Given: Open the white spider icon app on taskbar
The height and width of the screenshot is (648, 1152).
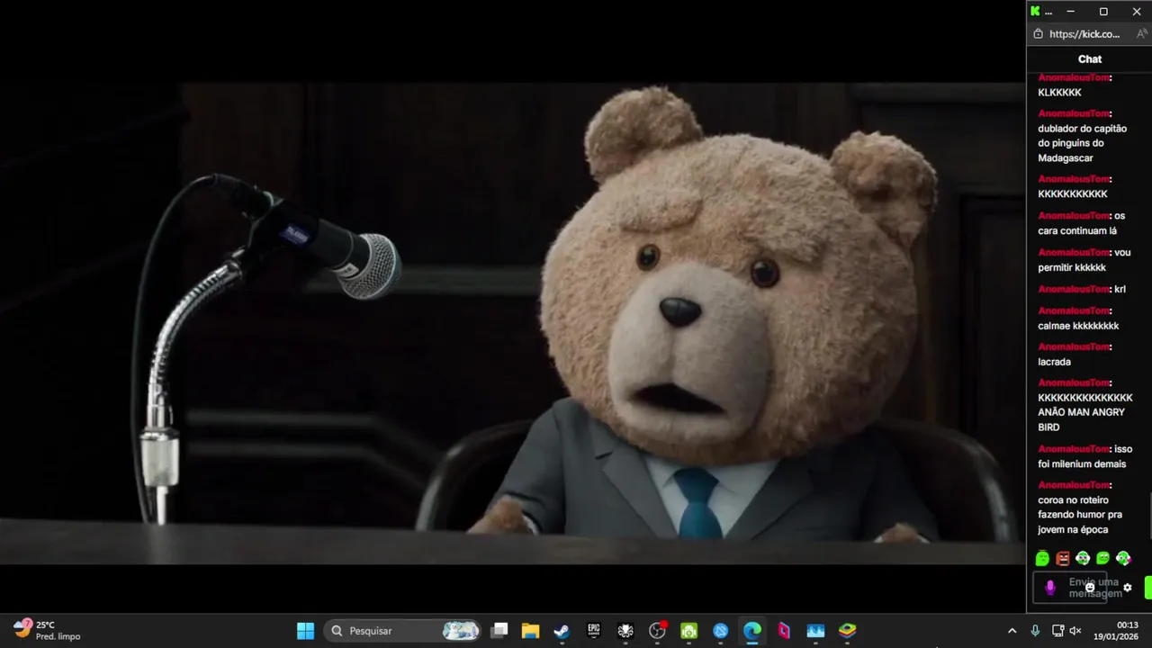Looking at the screenshot, I should (625, 631).
